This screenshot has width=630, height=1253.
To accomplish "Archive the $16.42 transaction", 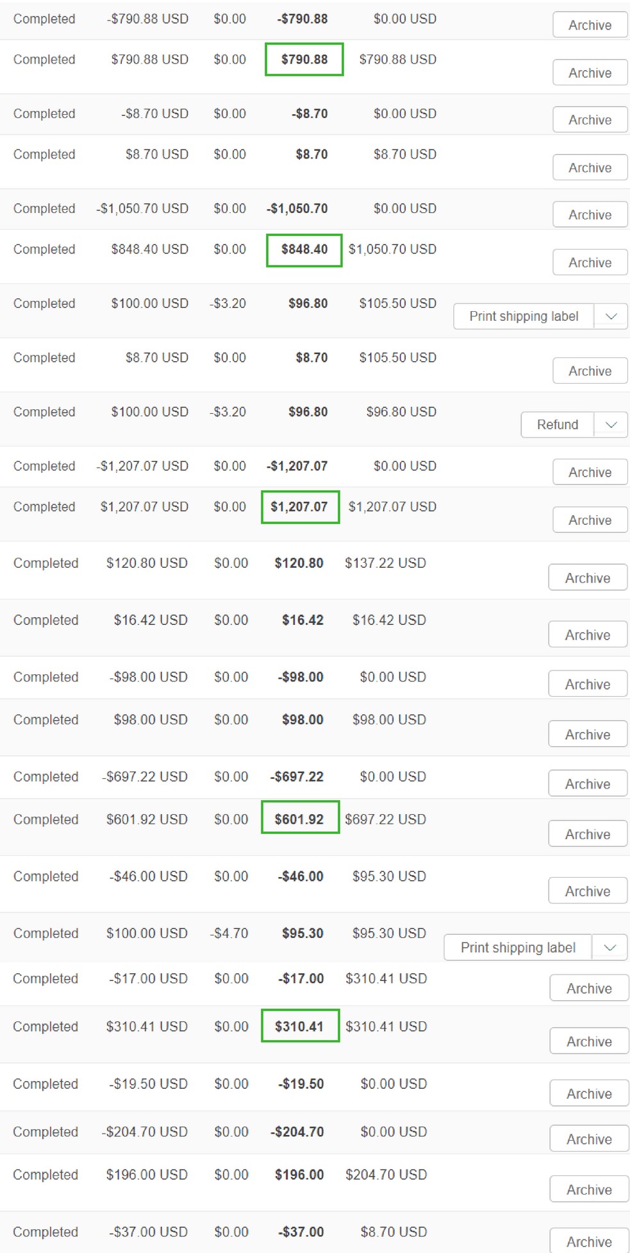I will tap(588, 635).
